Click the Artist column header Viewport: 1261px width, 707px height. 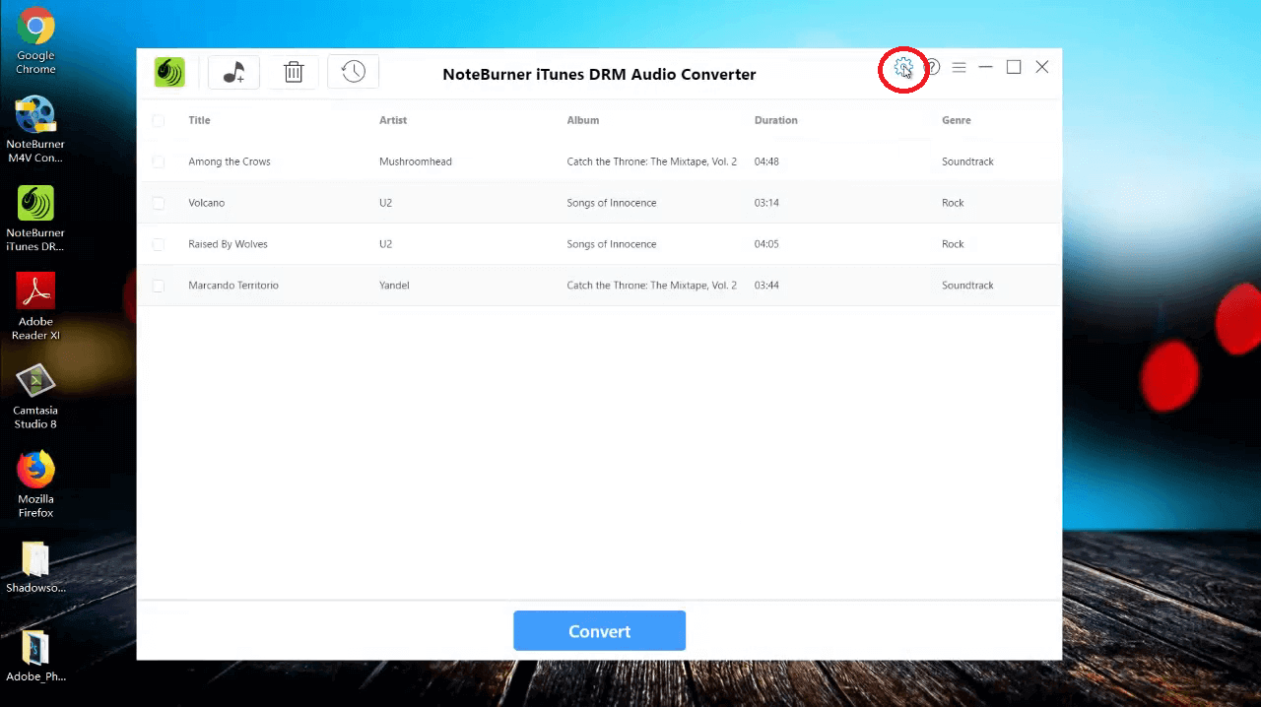pyautogui.click(x=393, y=120)
